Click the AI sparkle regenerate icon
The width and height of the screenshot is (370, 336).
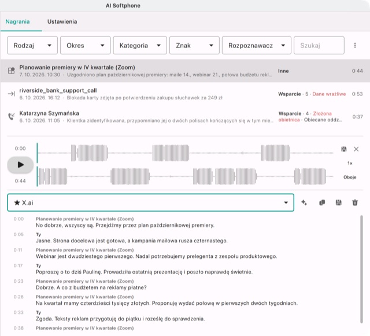click(304, 202)
